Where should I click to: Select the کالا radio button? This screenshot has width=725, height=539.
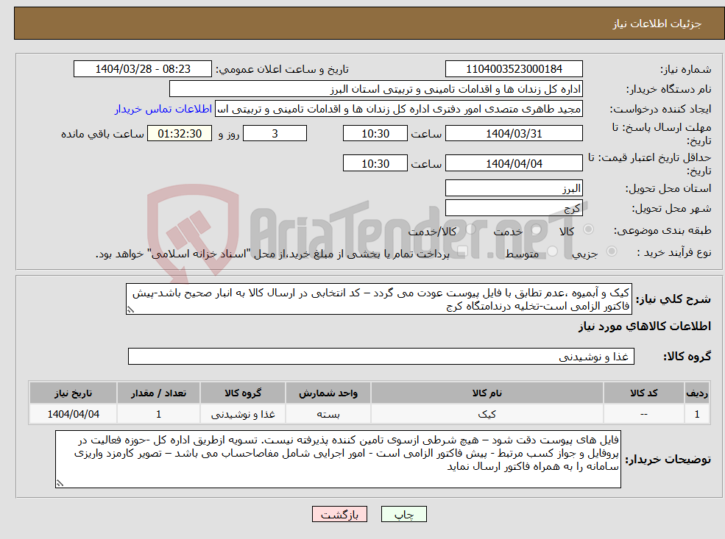tap(589, 229)
